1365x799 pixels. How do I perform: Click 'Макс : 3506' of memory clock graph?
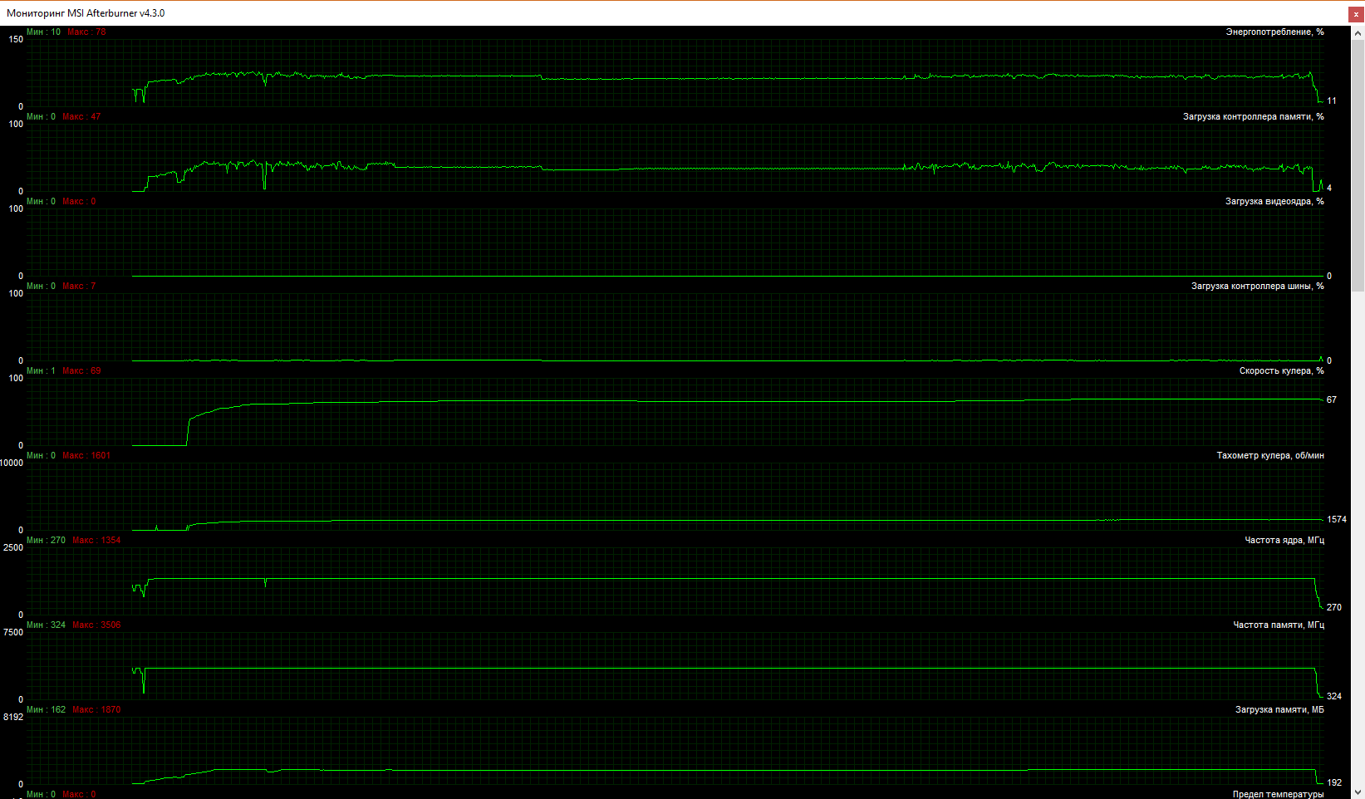click(x=96, y=625)
